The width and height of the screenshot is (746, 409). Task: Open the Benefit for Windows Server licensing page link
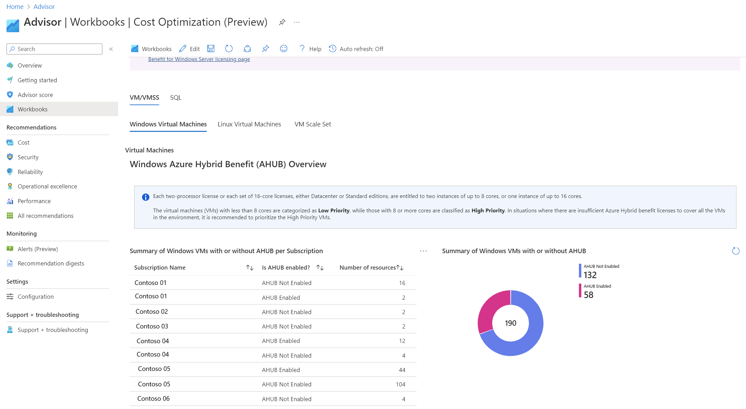(x=199, y=59)
